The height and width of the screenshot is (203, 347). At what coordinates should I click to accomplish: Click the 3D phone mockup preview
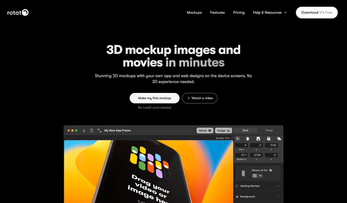pyautogui.click(x=148, y=171)
